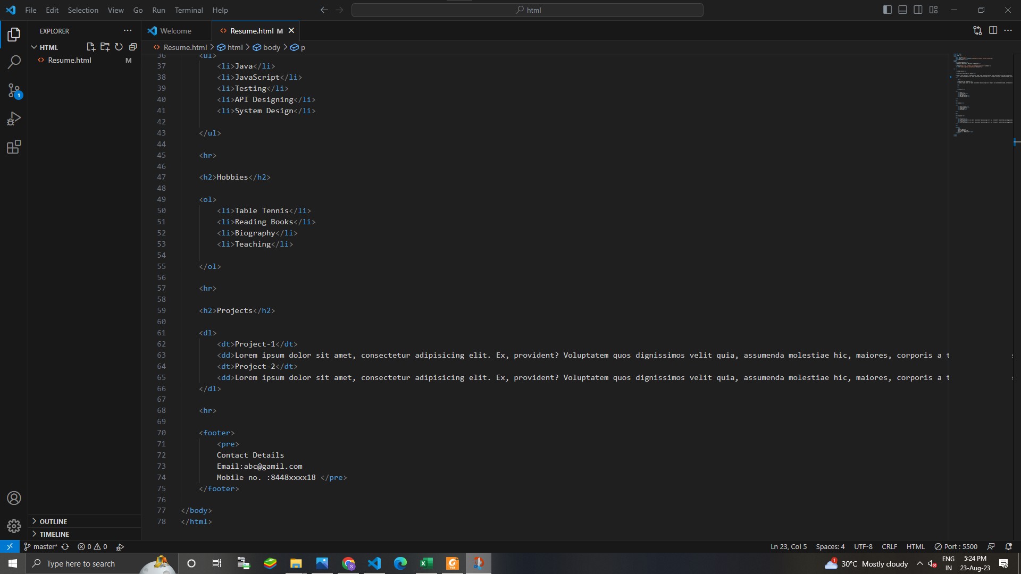Toggle the bottom panel layout

[x=902, y=10]
